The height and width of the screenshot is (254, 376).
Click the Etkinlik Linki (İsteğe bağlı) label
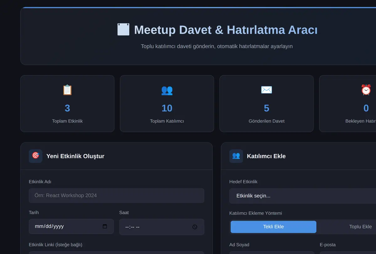55,245
